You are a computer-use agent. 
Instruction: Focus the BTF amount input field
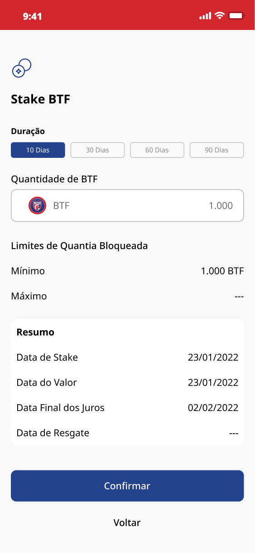[x=127, y=206]
